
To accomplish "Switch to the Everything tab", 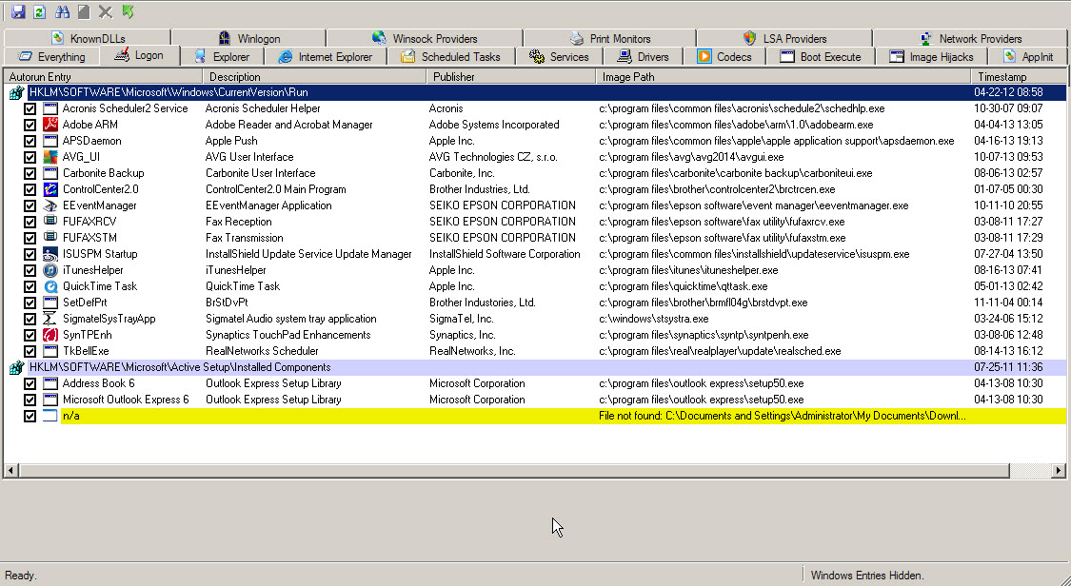I will pyautogui.click(x=51, y=57).
